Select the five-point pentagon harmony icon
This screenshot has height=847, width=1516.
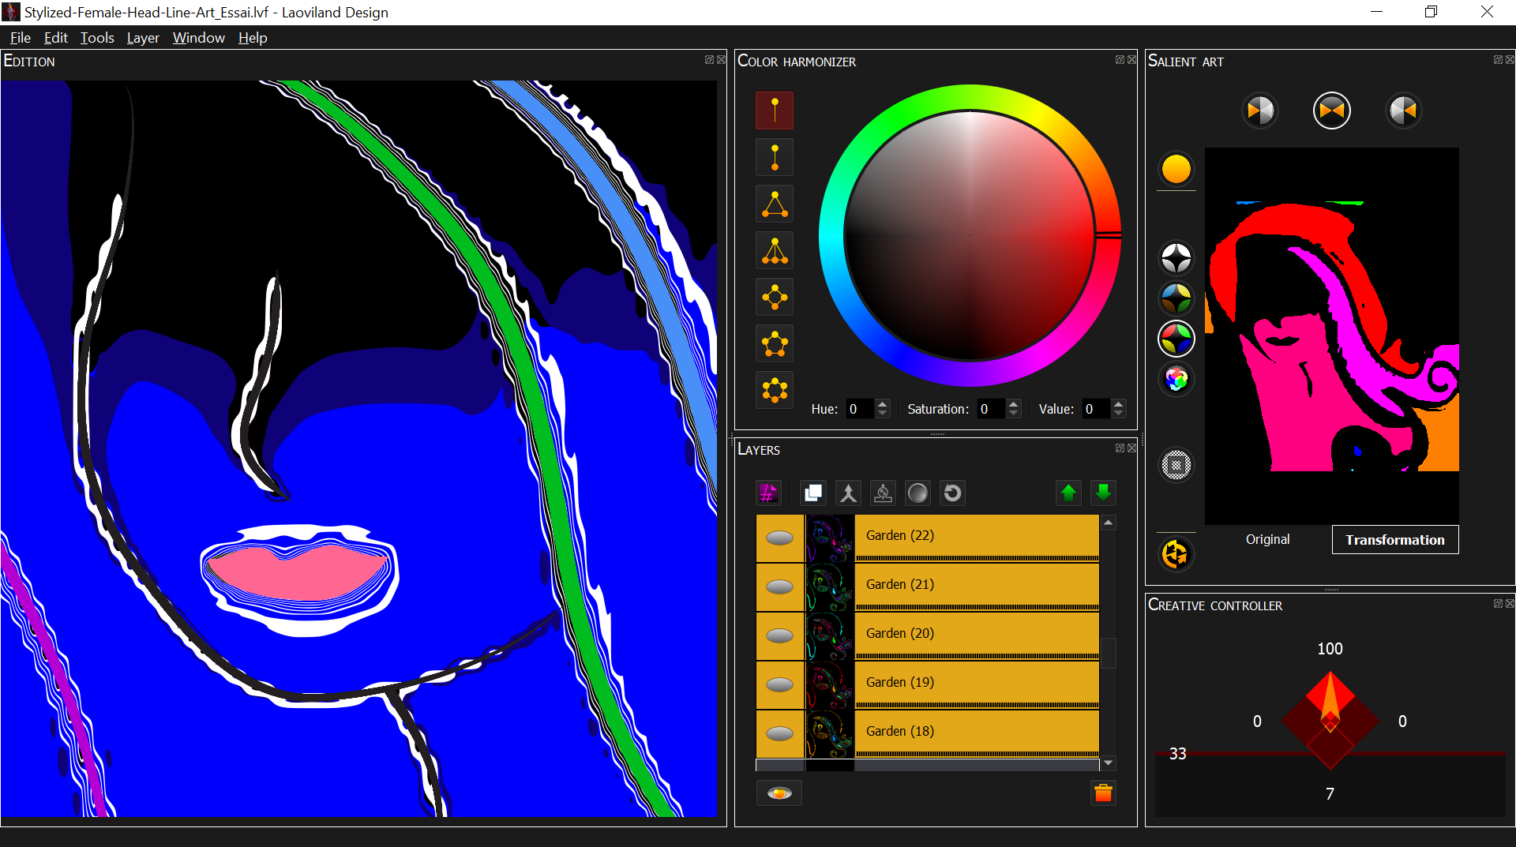pos(775,343)
